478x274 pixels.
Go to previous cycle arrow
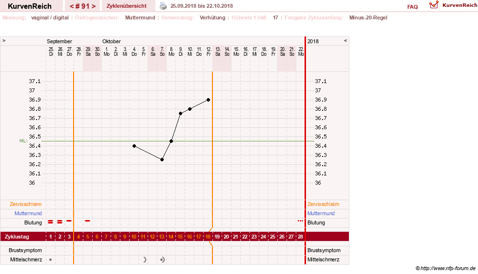72,6
